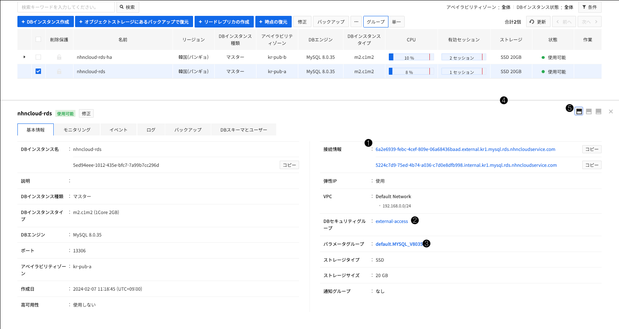Click the kr-pub-b availability zone cell
This screenshot has width=619, height=329.
click(277, 57)
